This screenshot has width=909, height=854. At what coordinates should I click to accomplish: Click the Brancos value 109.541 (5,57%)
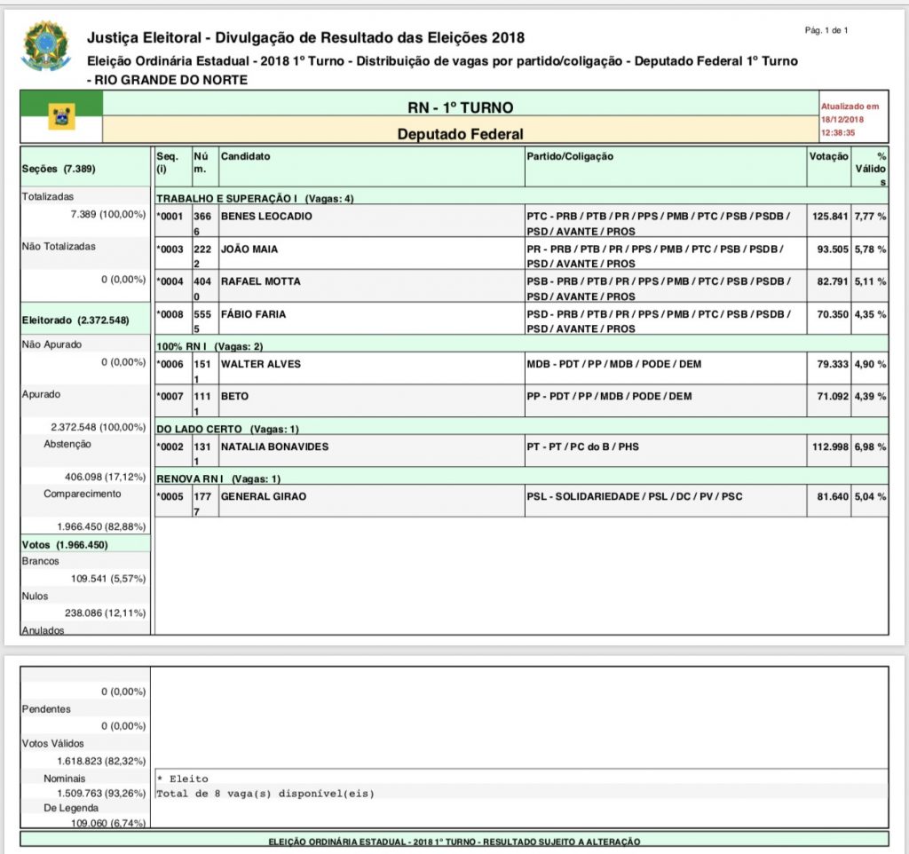tap(108, 579)
